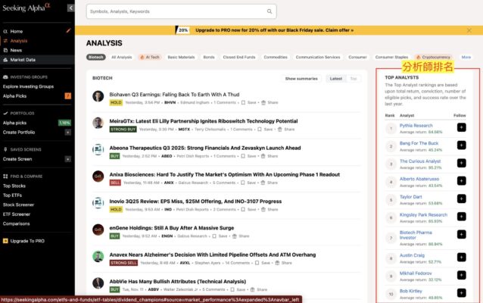
Task: Open Market Data in the sidebar
Action: tap(23, 59)
